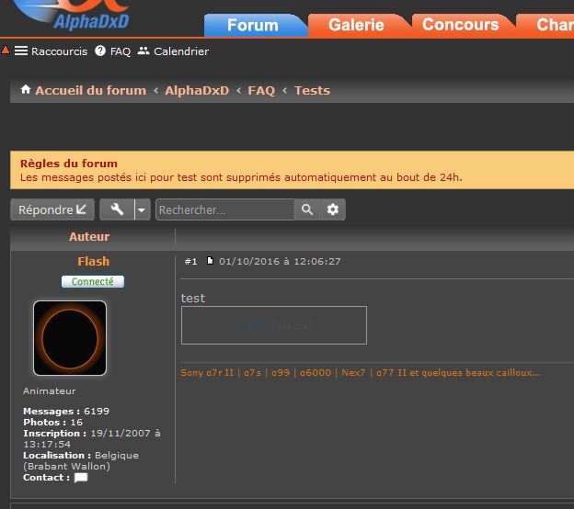This screenshot has width=574, height=509.
Task: Open the Galerie tab
Action: [x=356, y=25]
